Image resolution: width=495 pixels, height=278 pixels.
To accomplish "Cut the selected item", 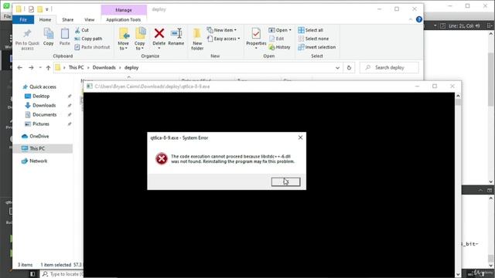I will [82, 30].
